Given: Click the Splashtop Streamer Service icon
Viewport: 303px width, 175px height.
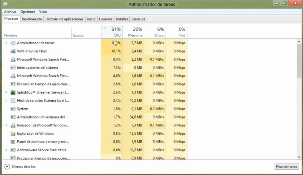Looking at the screenshot, I should tap(13, 92).
